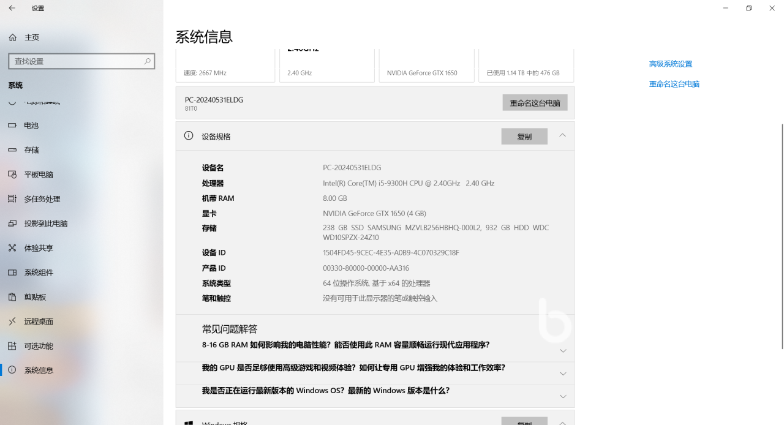Select the 存储 storage icon

[x=12, y=150]
